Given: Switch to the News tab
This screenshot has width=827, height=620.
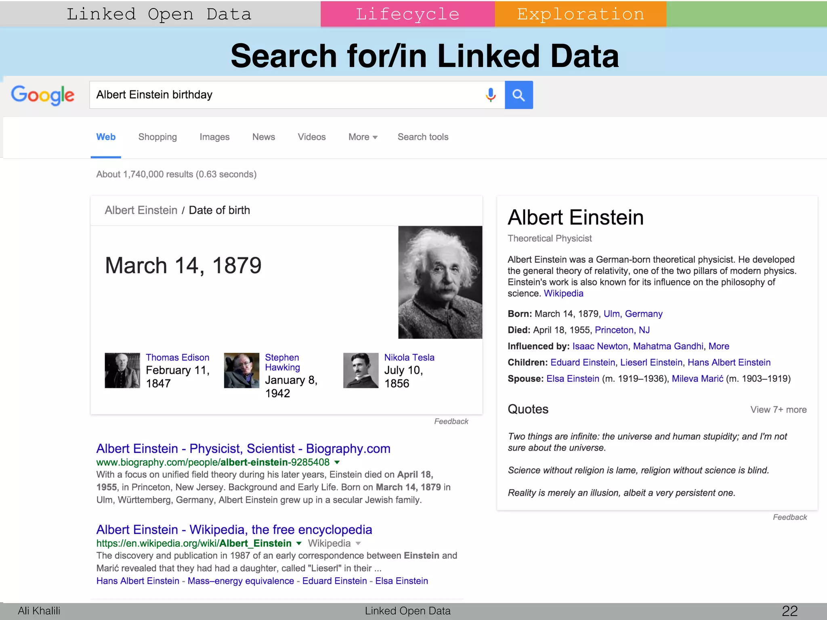Looking at the screenshot, I should (x=263, y=137).
